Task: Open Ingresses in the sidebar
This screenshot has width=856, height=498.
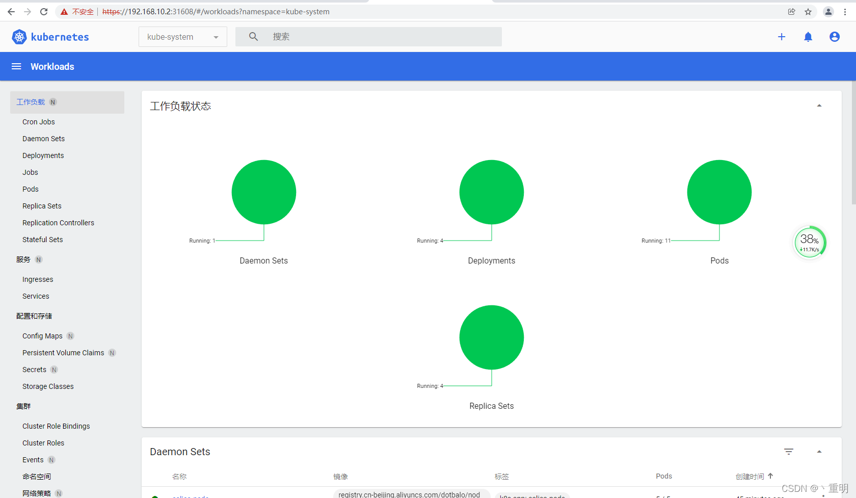Action: click(38, 279)
